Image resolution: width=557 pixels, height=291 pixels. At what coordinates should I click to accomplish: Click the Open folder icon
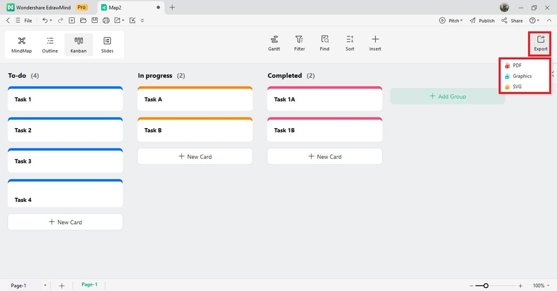point(83,21)
